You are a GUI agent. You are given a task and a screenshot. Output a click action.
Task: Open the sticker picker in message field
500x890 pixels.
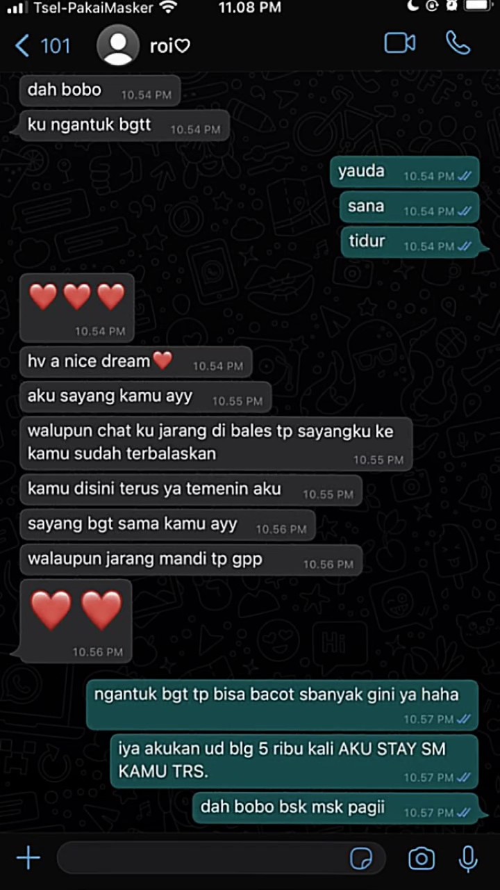coord(361,859)
